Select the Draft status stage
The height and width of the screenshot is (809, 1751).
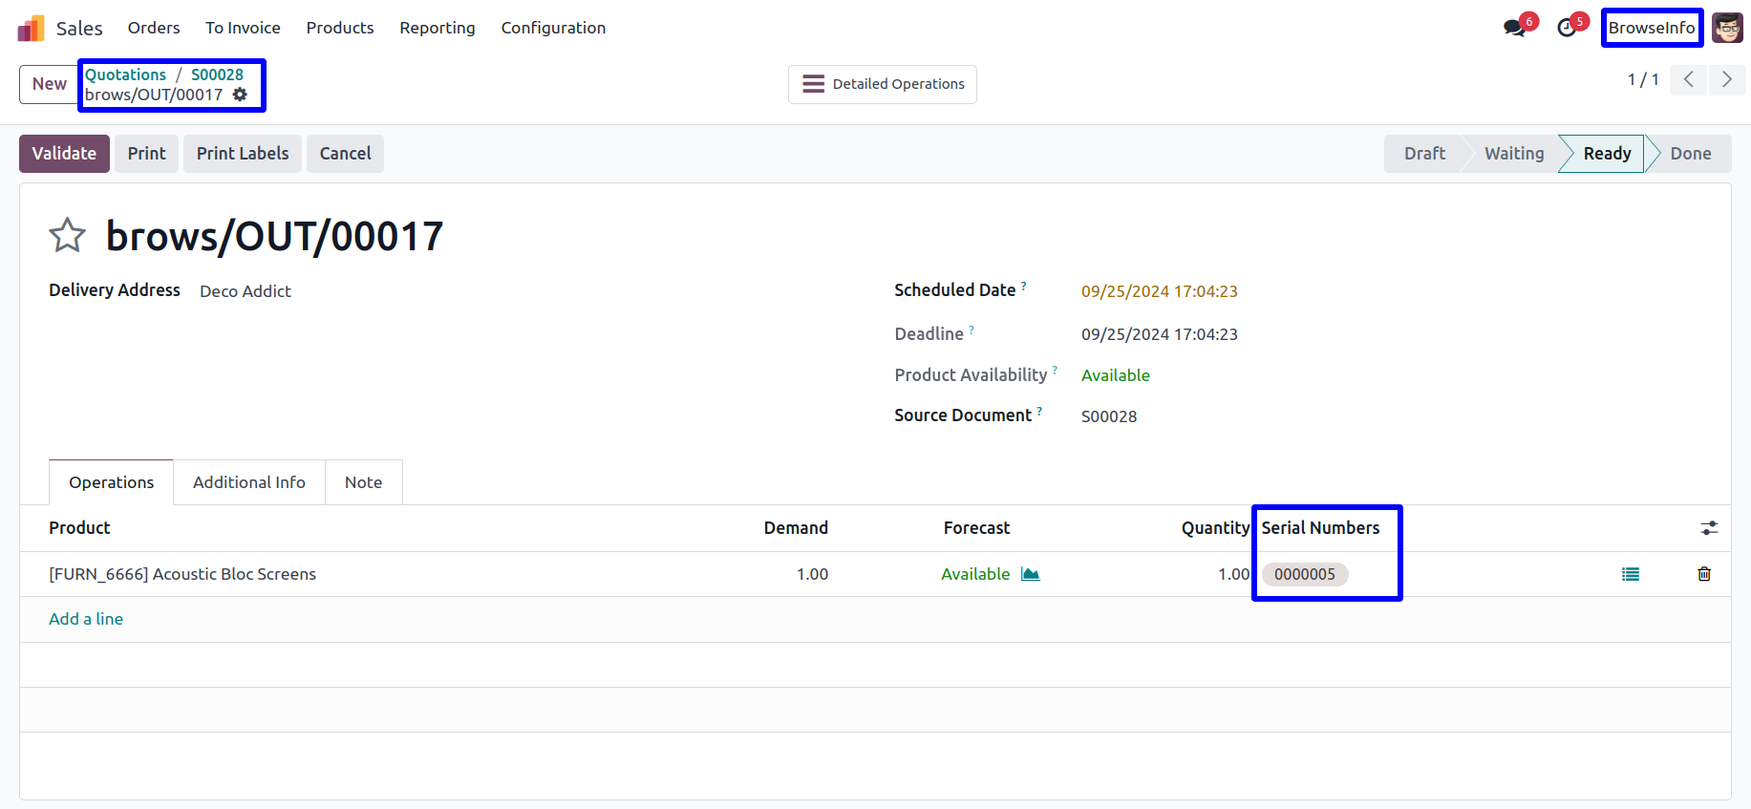click(1424, 154)
